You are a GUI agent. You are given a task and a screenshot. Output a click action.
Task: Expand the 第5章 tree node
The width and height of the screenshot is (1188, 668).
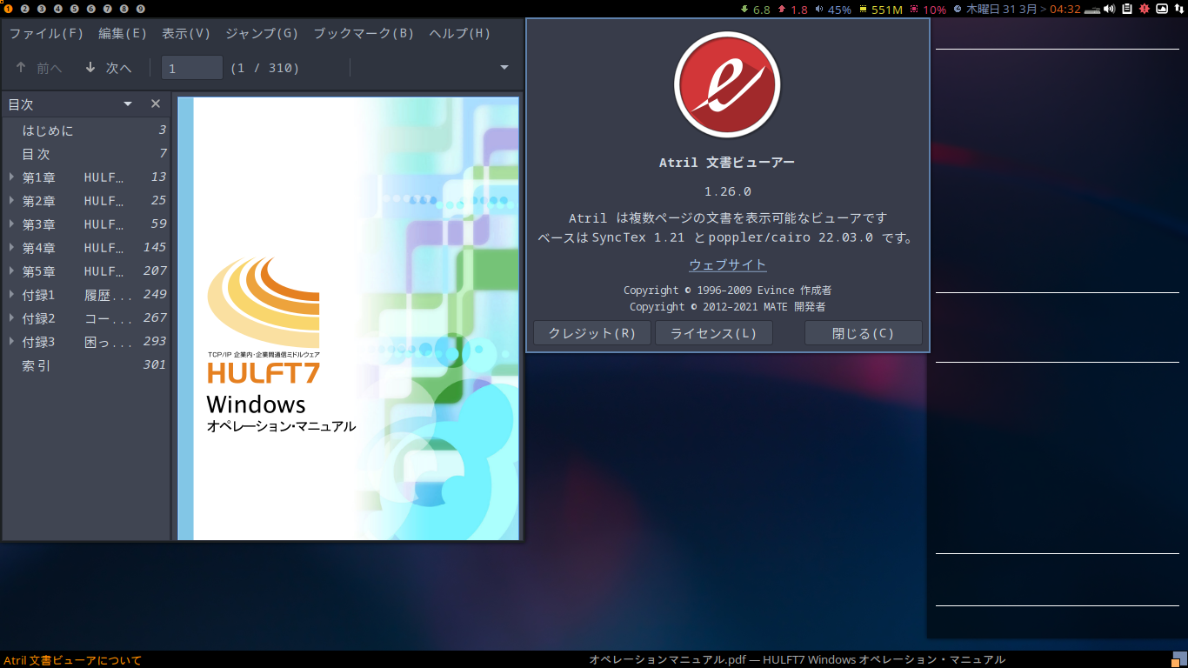click(x=11, y=271)
